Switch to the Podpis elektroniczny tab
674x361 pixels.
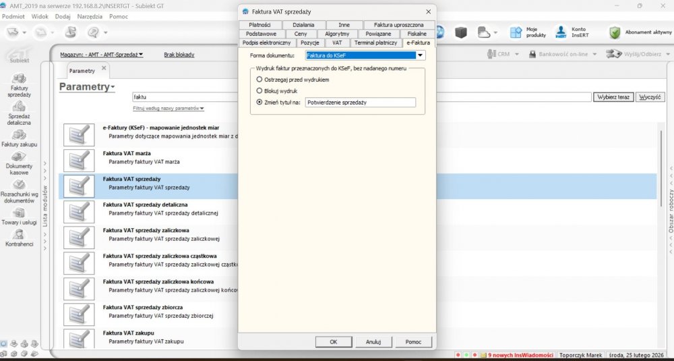[x=266, y=43]
